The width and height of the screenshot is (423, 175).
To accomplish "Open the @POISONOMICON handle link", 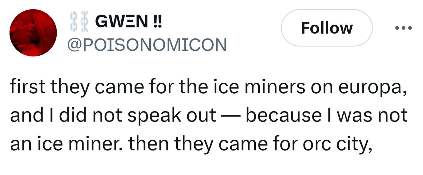I will coord(147,45).
